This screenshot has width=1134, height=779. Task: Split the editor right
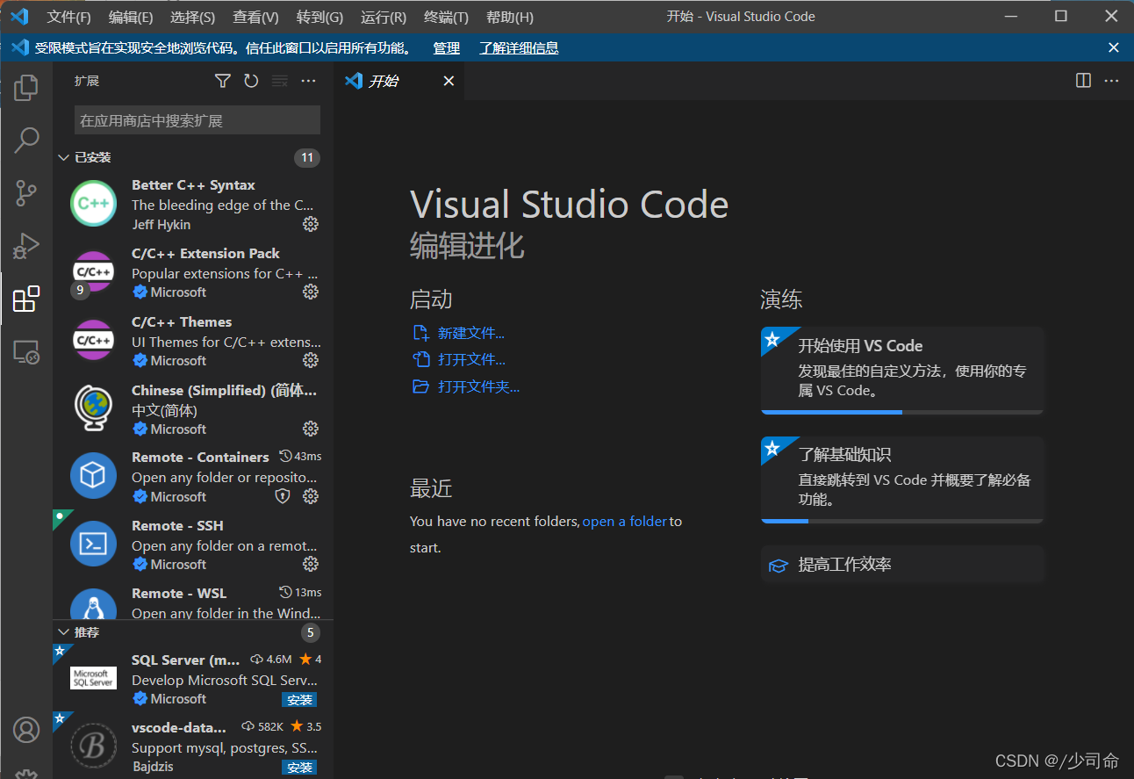point(1083,81)
